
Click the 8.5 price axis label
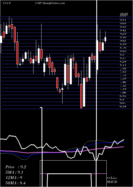[x=122, y=54]
